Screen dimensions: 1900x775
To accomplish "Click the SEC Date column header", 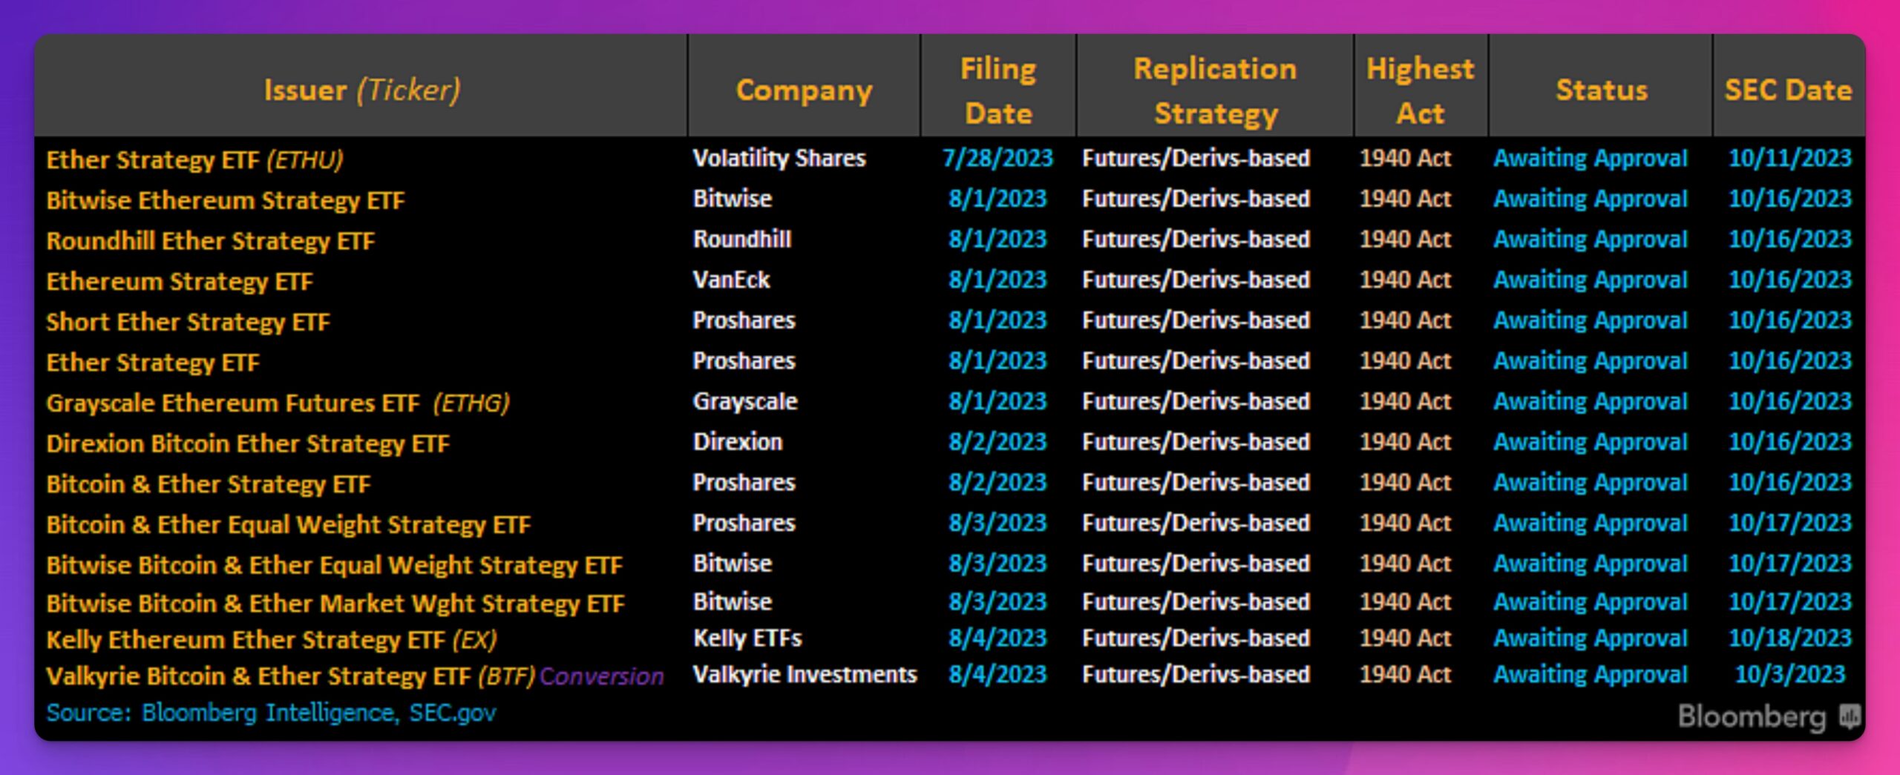I will pos(1788,90).
